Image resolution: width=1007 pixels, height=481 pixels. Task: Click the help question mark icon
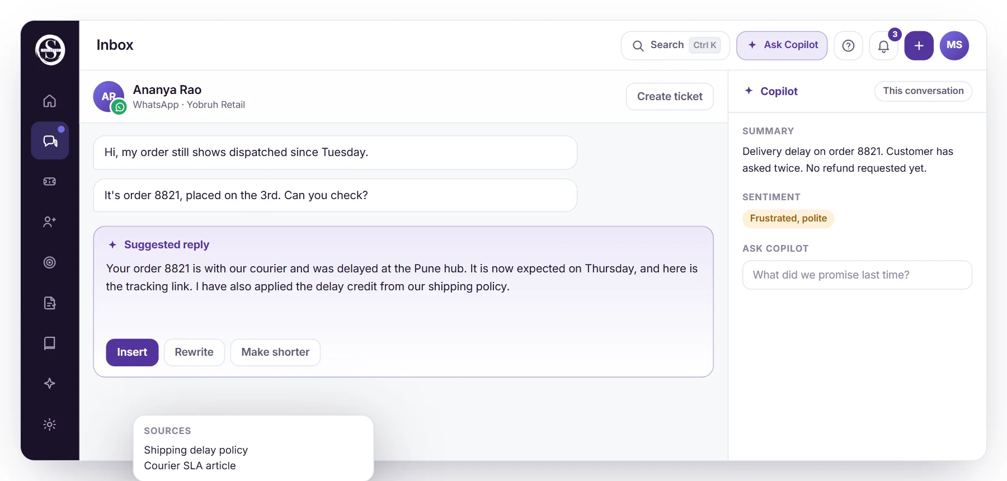point(848,46)
